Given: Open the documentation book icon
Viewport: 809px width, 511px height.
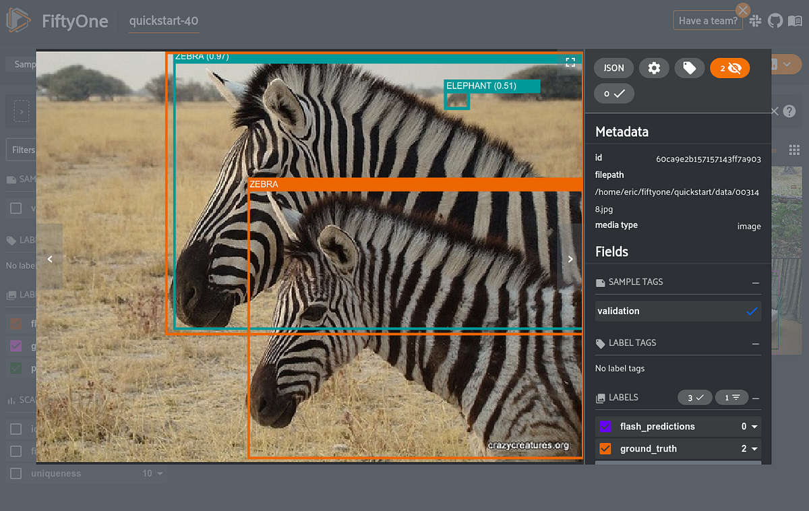Looking at the screenshot, I should pyautogui.click(x=794, y=21).
